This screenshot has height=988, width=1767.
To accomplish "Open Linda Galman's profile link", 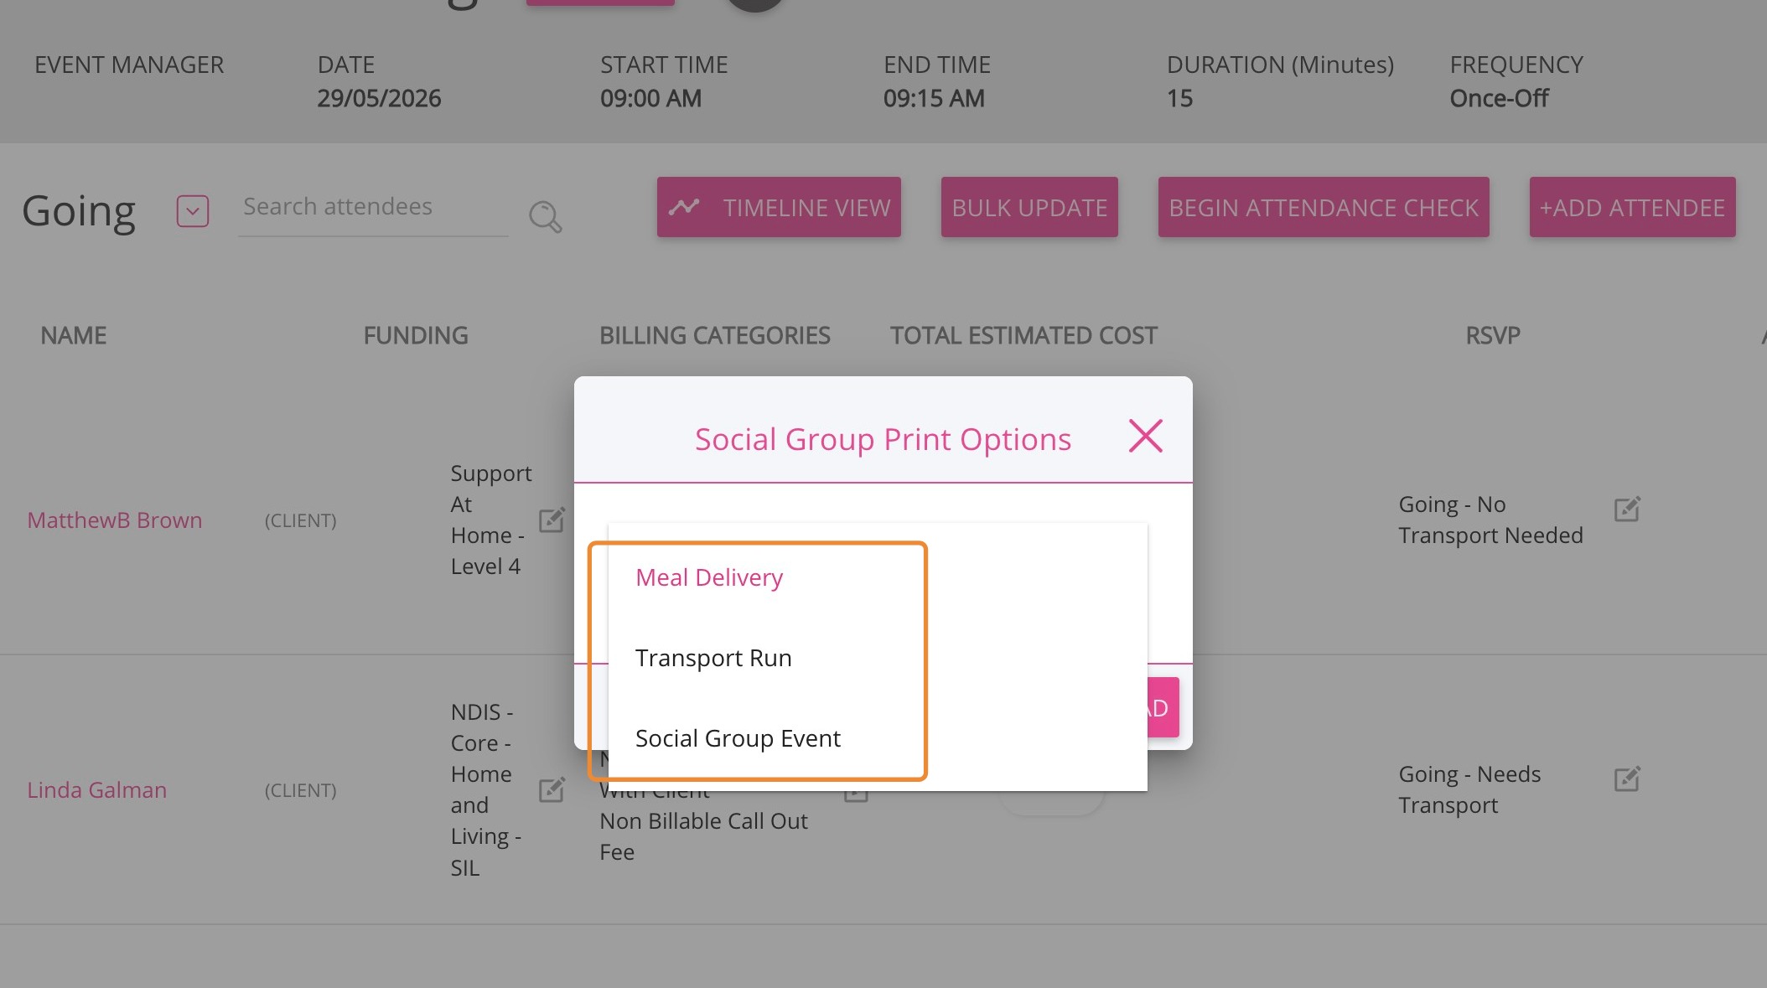I will [97, 790].
